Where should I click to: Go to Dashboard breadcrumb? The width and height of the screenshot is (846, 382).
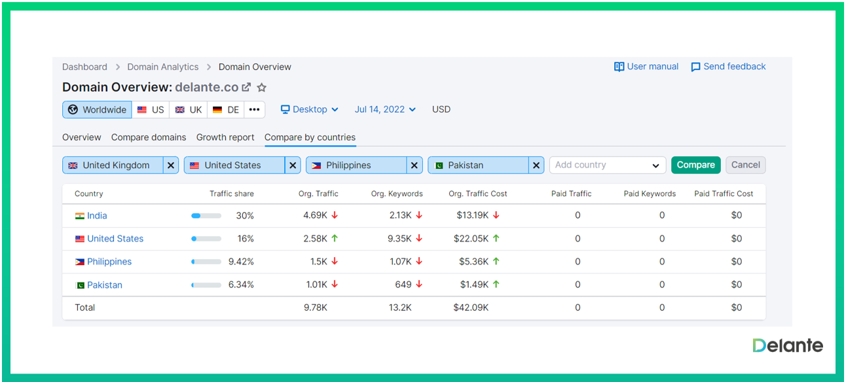click(84, 67)
